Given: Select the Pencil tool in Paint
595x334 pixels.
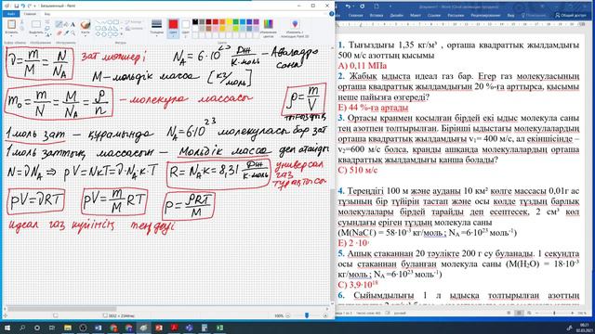Looking at the screenshot, I should [x=59, y=24].
